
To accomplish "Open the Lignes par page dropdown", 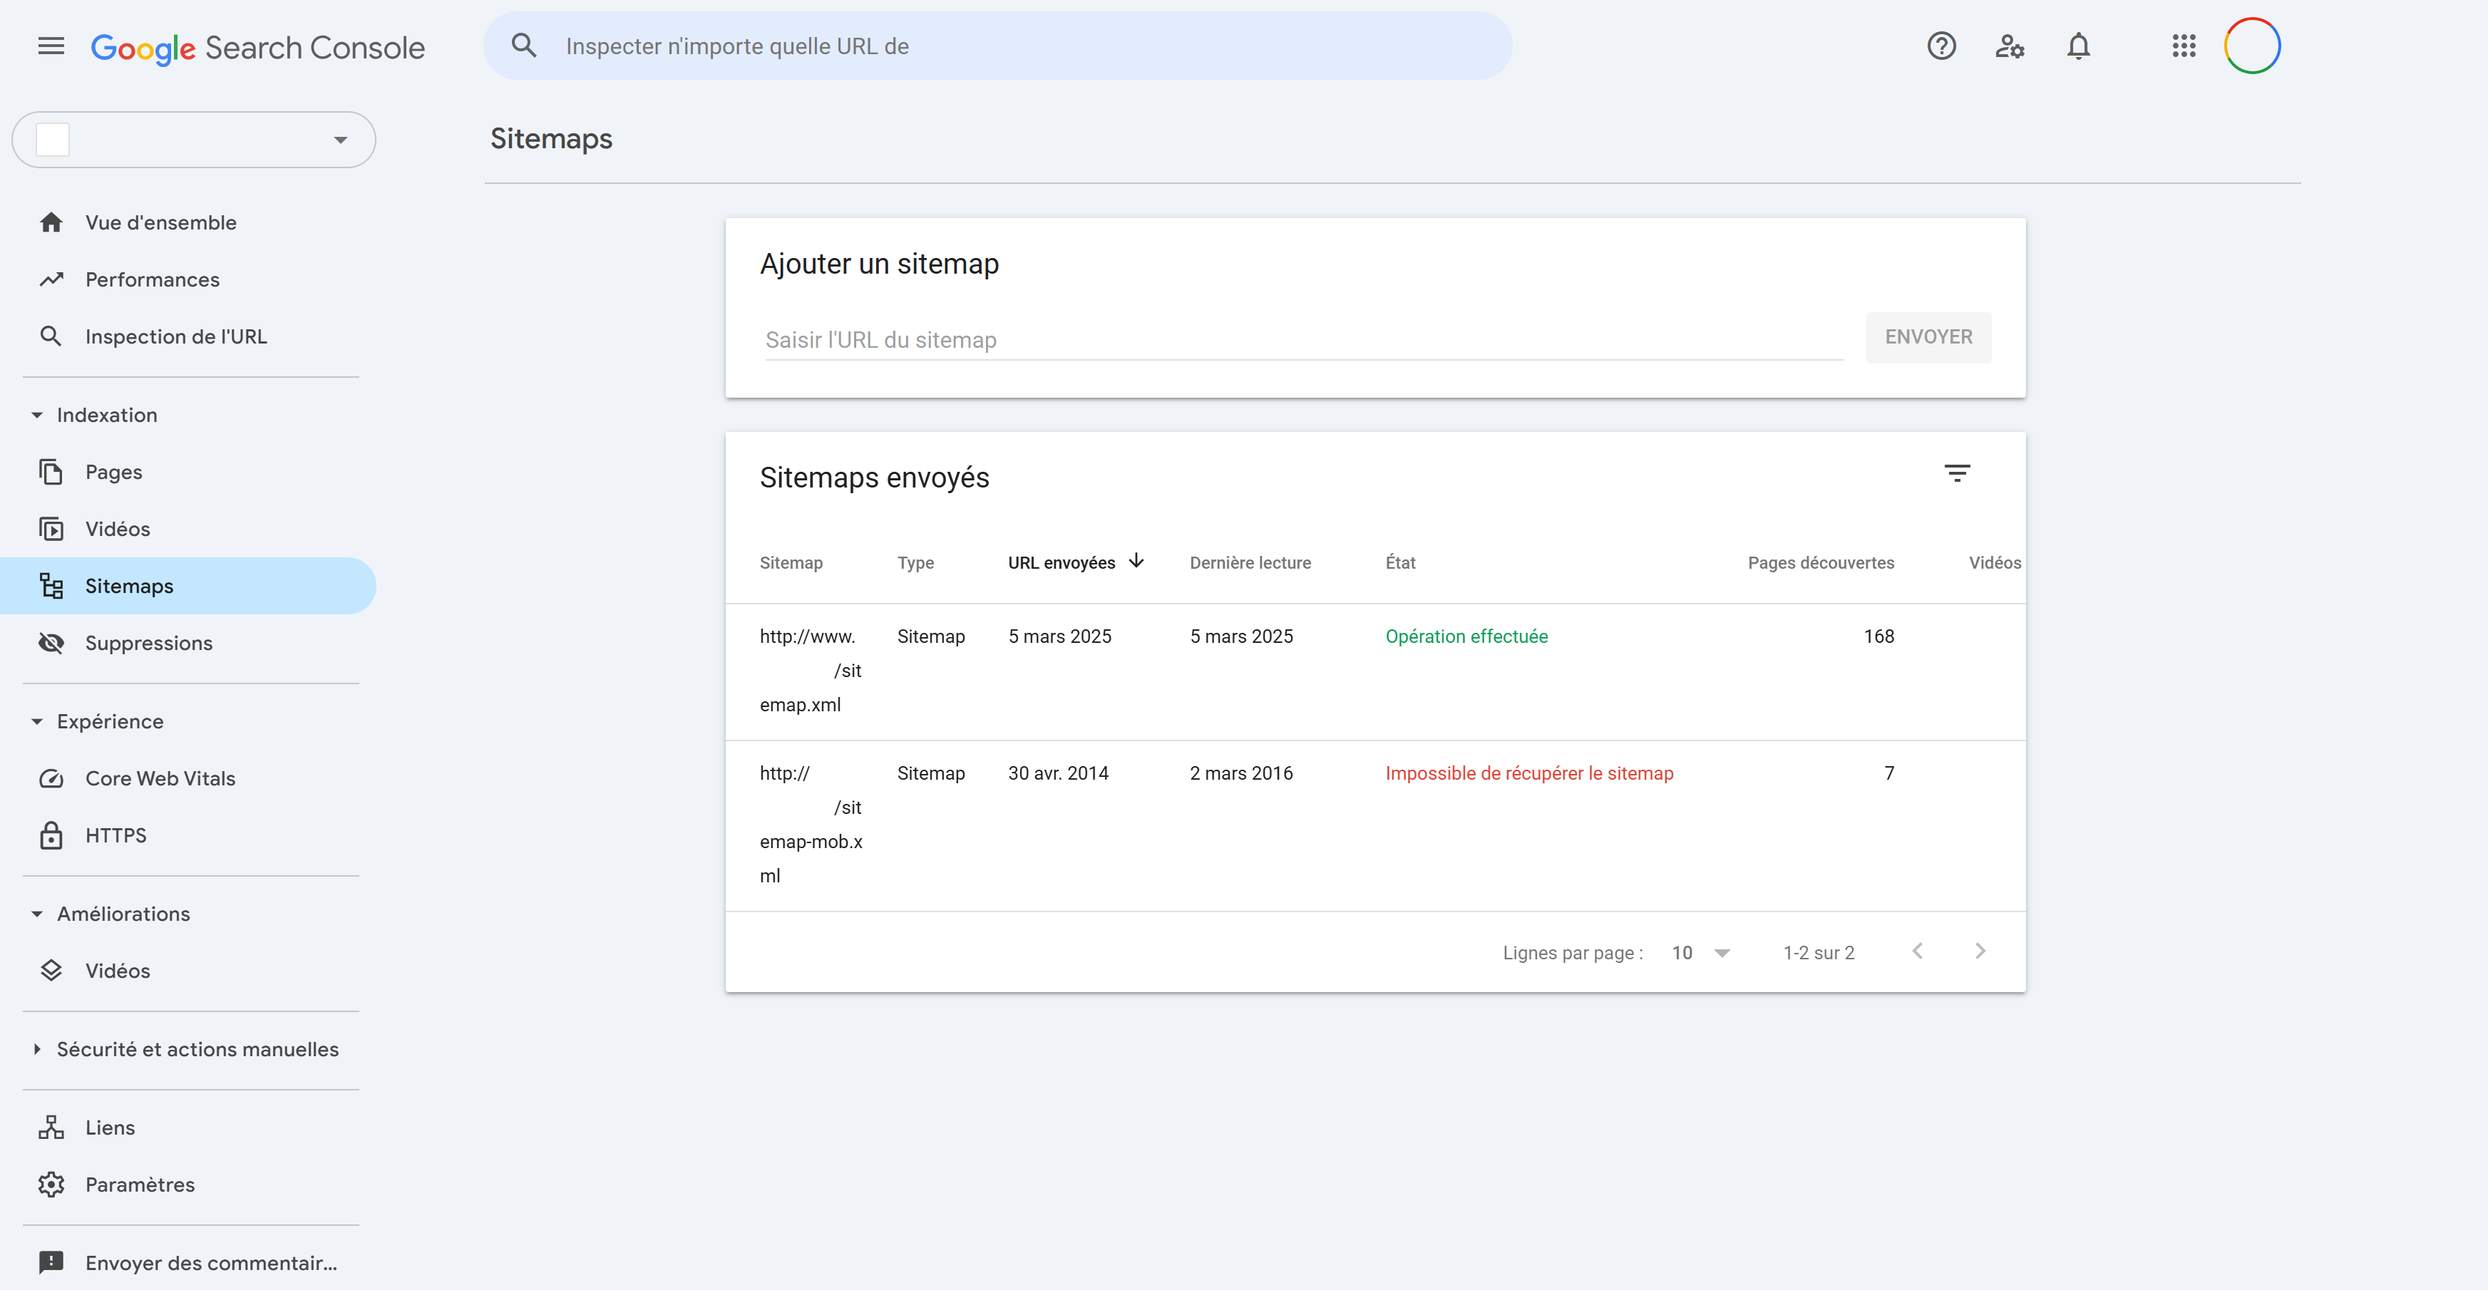I will pos(1701,952).
